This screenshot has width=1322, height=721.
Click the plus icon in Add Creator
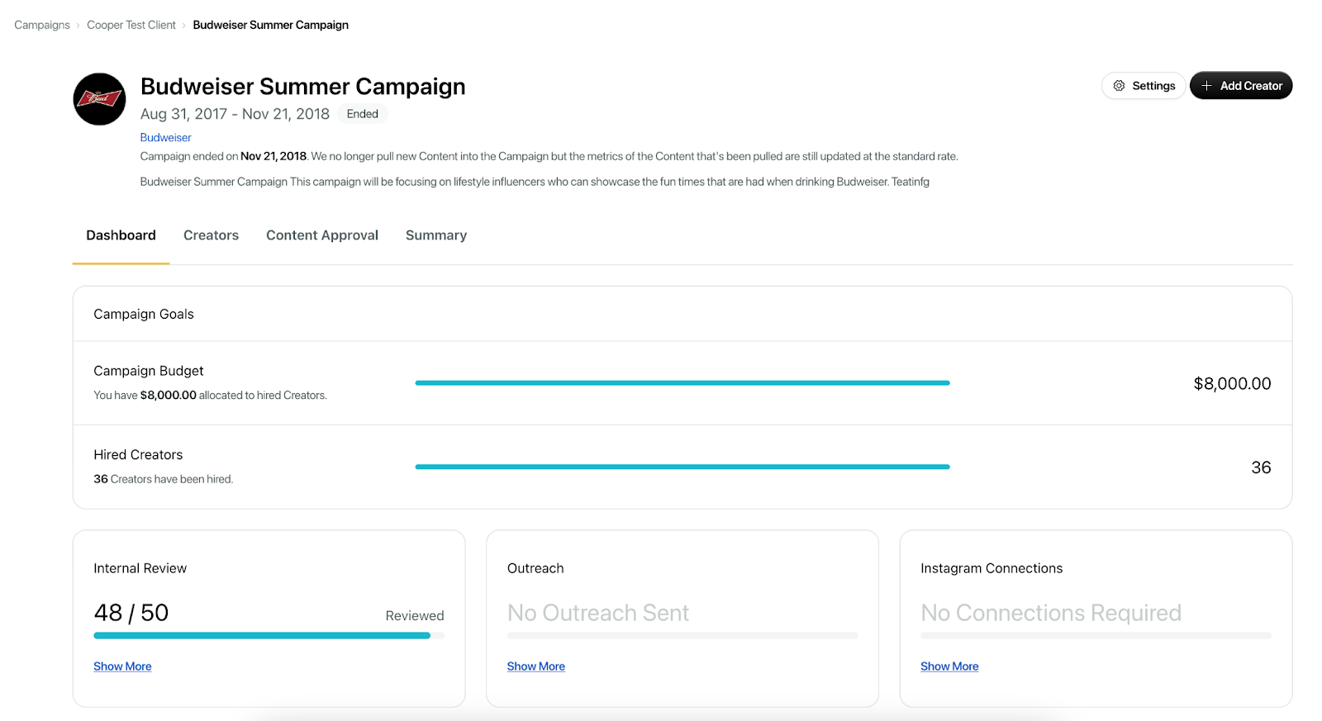(x=1206, y=86)
